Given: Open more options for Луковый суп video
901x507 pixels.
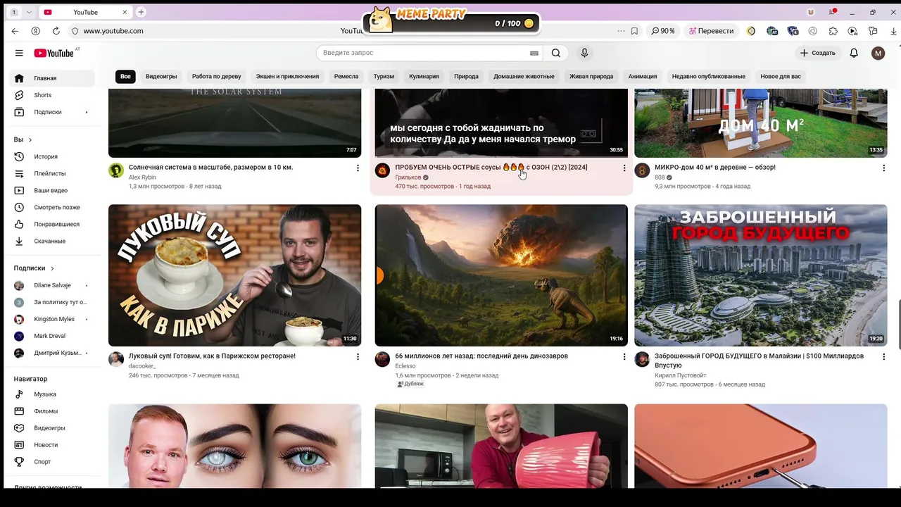Looking at the screenshot, I should [358, 357].
